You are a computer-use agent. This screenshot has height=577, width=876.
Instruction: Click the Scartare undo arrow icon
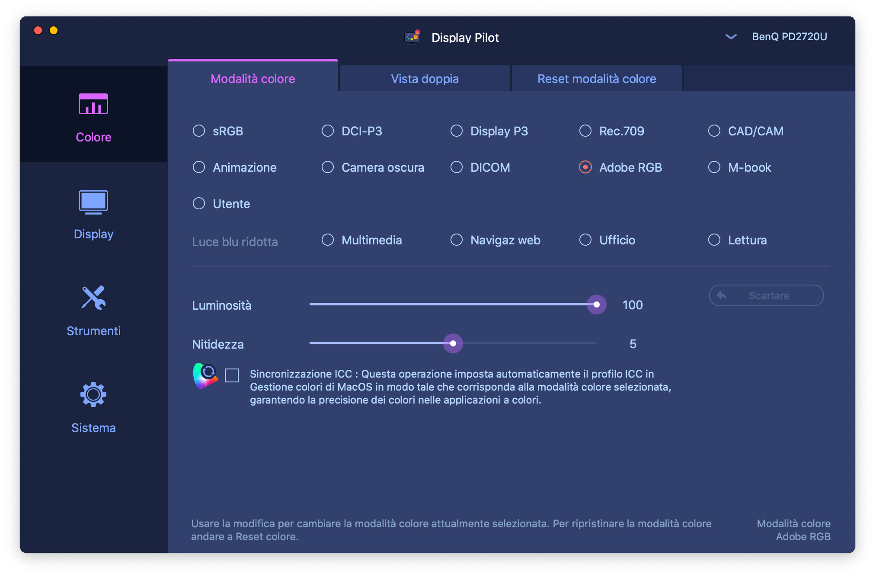click(x=722, y=295)
